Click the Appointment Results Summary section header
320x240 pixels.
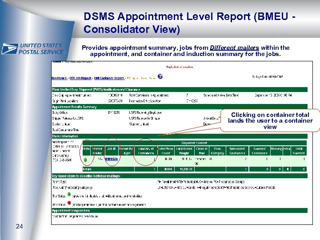(x=180, y=107)
